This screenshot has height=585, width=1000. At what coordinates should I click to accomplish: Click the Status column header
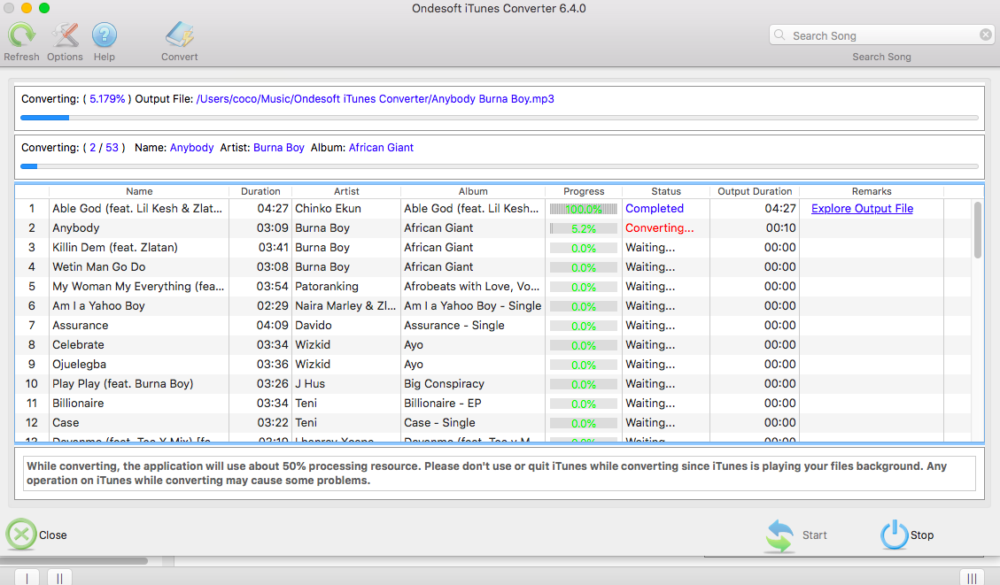click(666, 191)
